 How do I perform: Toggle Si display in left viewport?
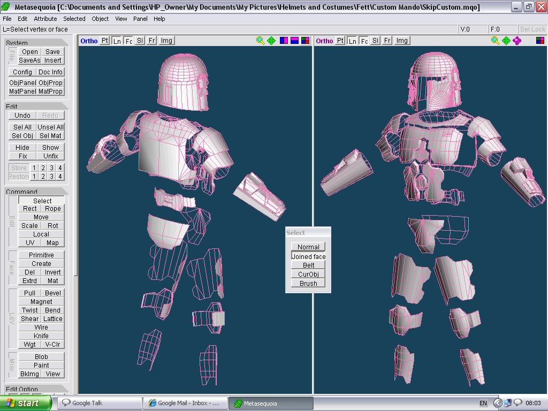(140, 41)
